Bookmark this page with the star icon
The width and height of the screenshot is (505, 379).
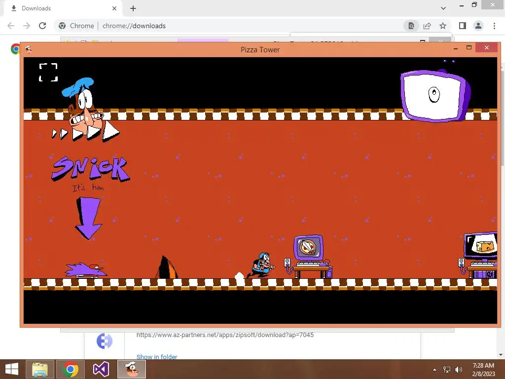[x=443, y=26]
